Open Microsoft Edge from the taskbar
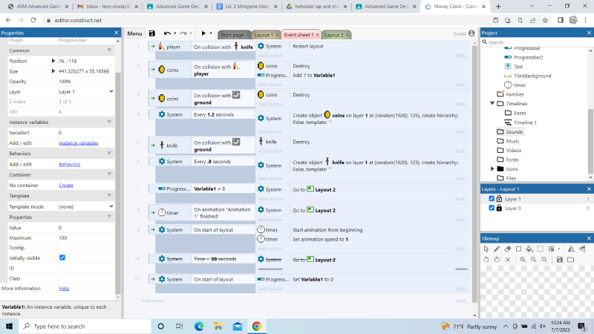The image size is (594, 334). 199,326
